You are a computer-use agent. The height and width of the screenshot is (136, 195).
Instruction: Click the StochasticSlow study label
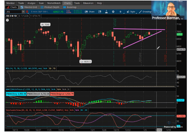coord(37,110)
